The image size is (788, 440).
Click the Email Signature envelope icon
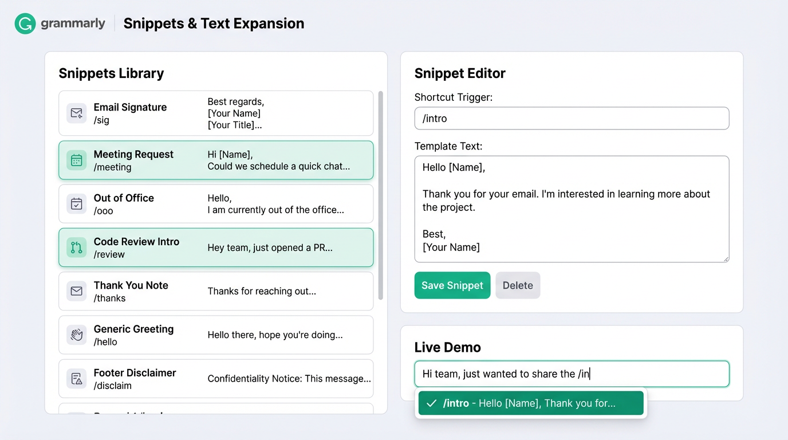click(x=76, y=113)
